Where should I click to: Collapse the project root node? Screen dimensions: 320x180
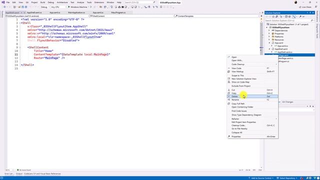(x=266, y=27)
